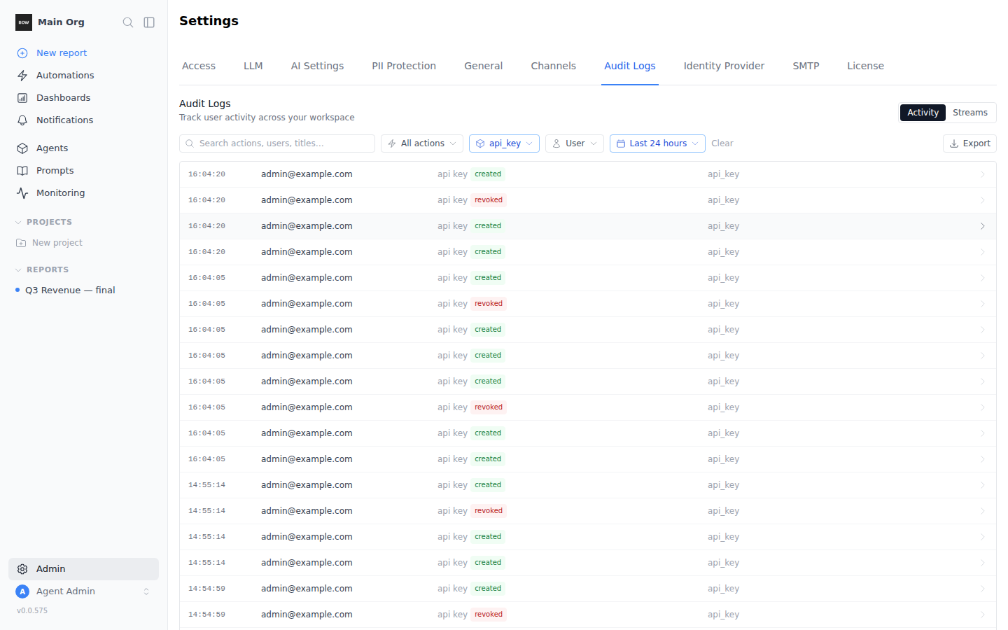Open the PII Protection tab
Screen dimensions: 1008x630
[x=404, y=66]
